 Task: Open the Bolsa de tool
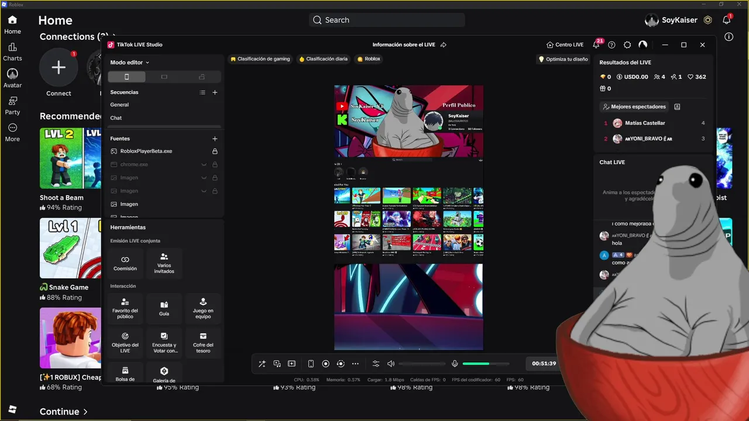(125, 374)
